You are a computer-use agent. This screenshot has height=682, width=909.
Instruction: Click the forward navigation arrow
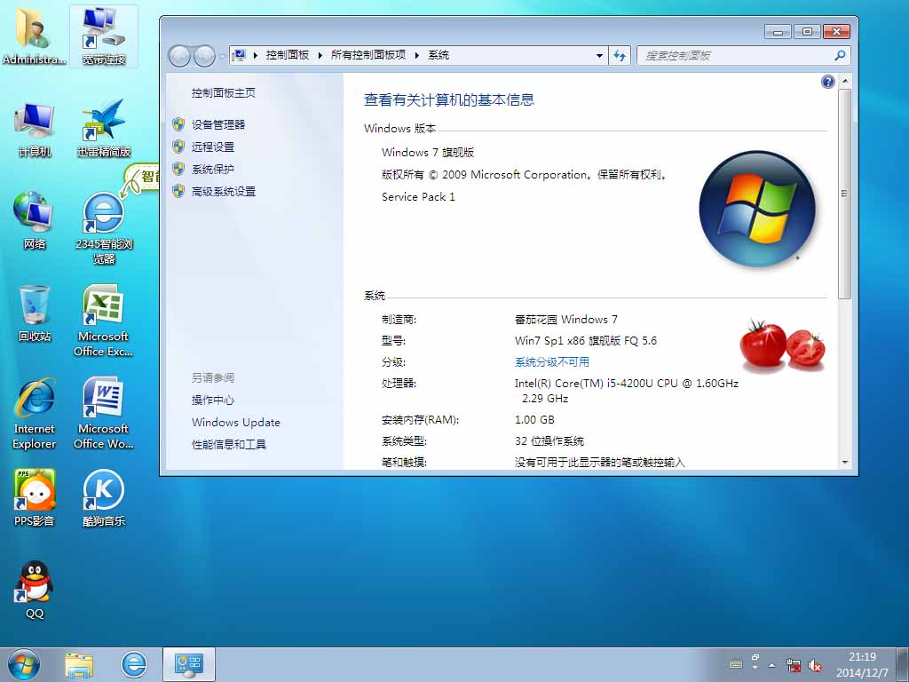204,56
